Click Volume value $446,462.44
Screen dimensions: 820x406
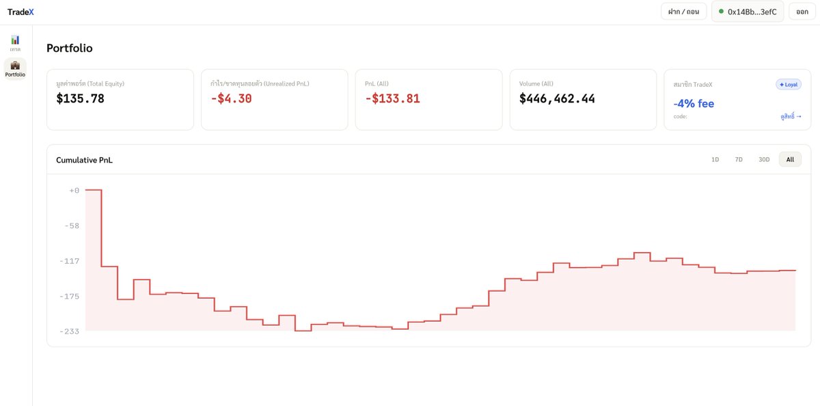[557, 98]
